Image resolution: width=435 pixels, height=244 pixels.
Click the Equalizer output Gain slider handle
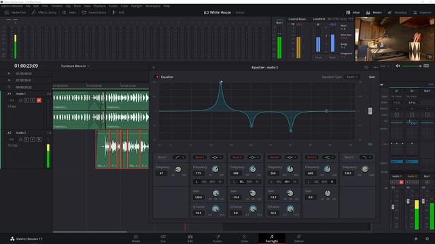pyautogui.click(x=370, y=111)
